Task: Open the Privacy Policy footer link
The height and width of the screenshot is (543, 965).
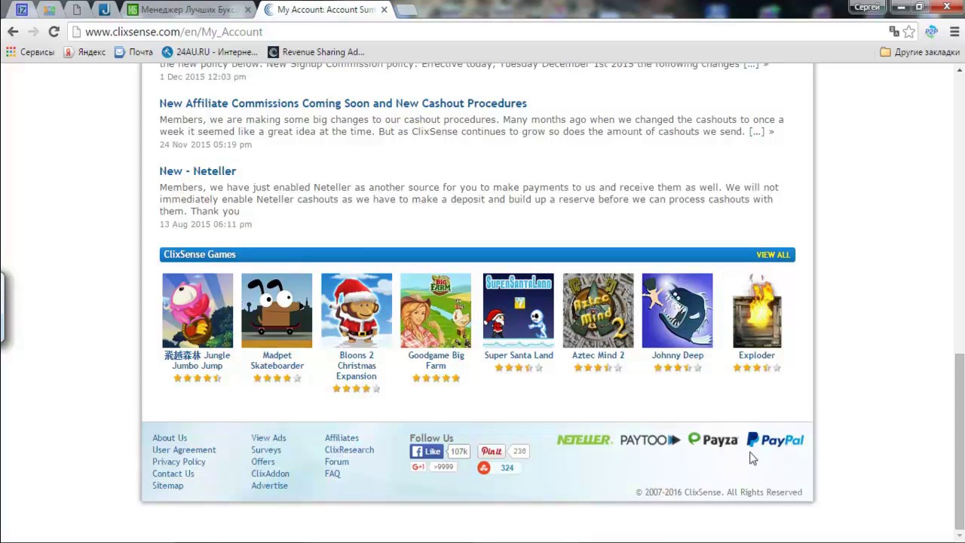Action: point(179,462)
